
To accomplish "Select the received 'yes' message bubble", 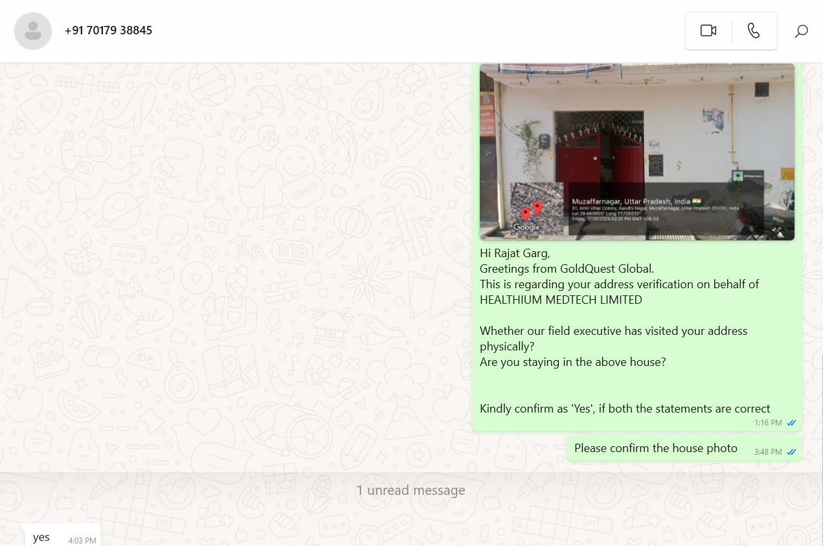I will (x=60, y=536).
